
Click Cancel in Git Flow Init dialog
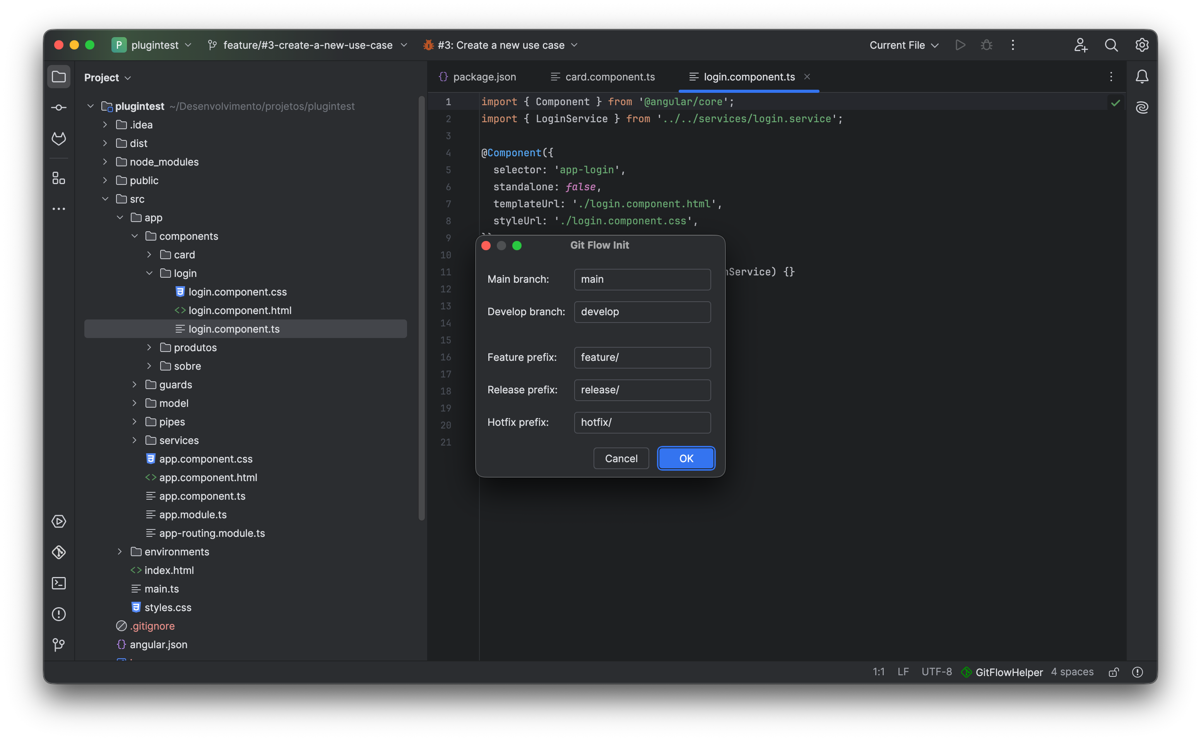(x=621, y=458)
